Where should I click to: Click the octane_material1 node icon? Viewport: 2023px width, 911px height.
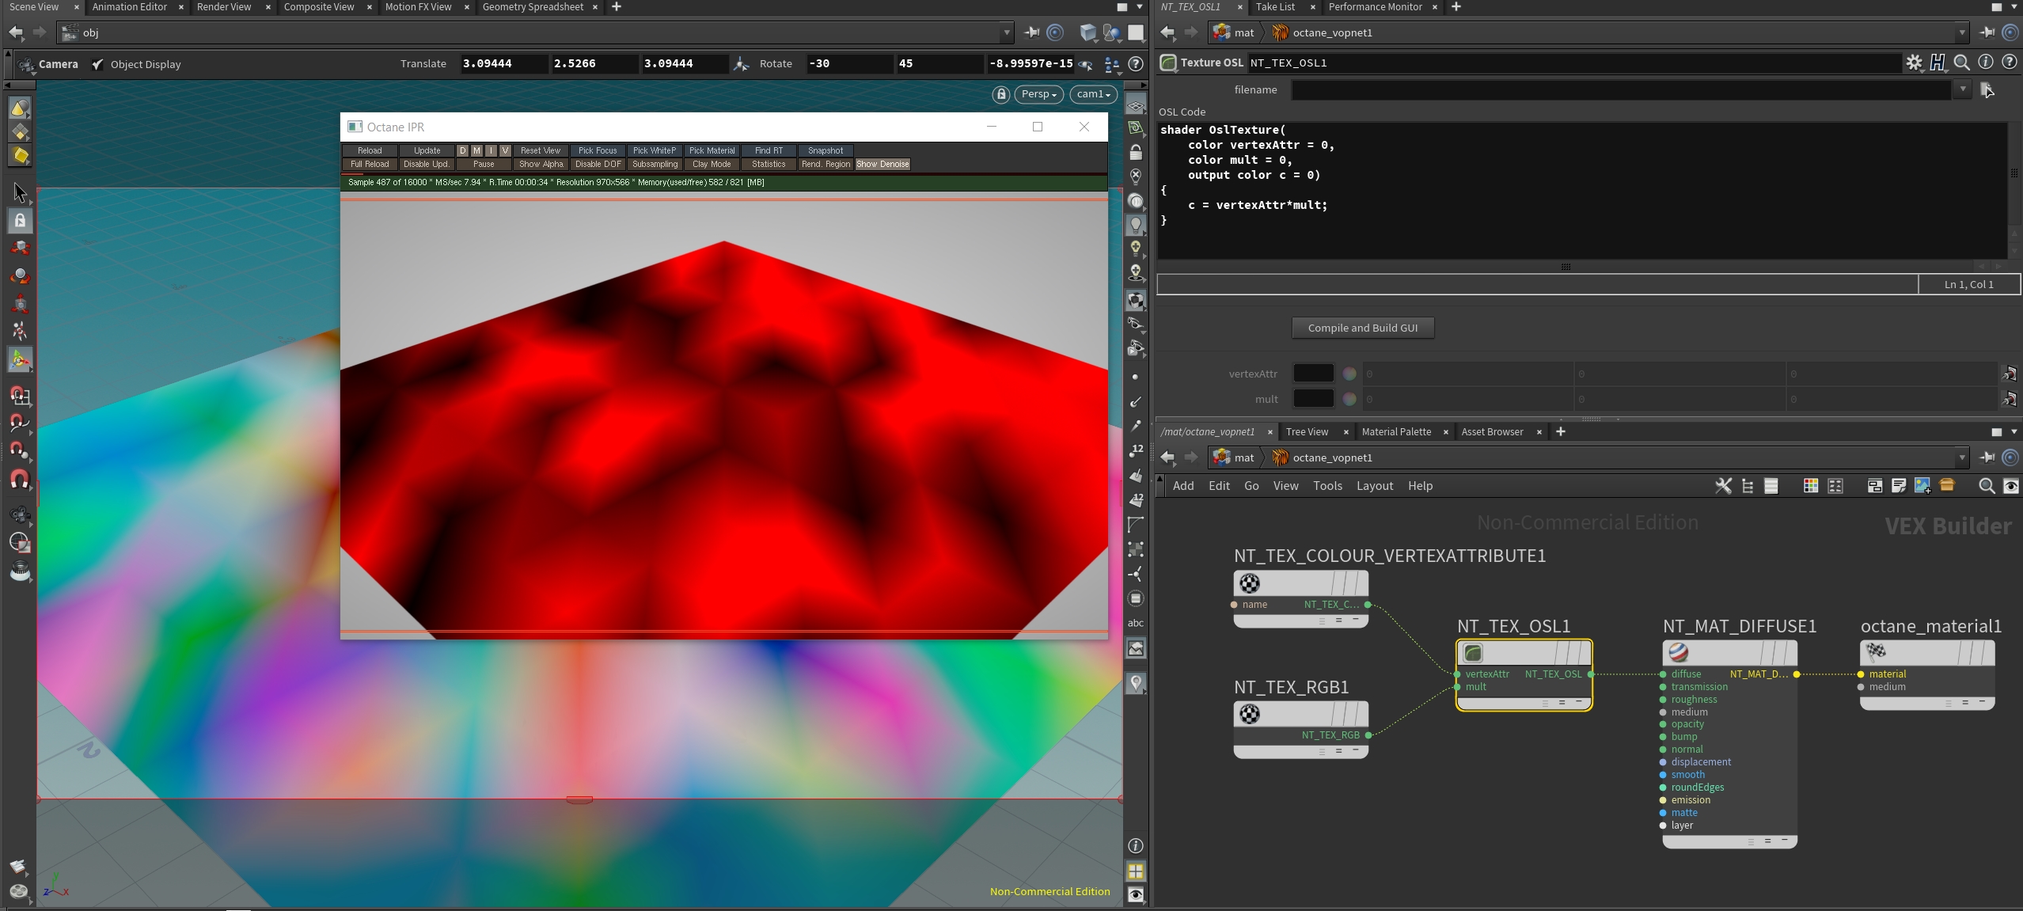pos(1876,652)
